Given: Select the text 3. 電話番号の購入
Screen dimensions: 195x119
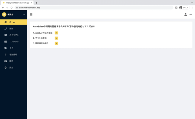Looking at the screenshot, I should [41, 43].
